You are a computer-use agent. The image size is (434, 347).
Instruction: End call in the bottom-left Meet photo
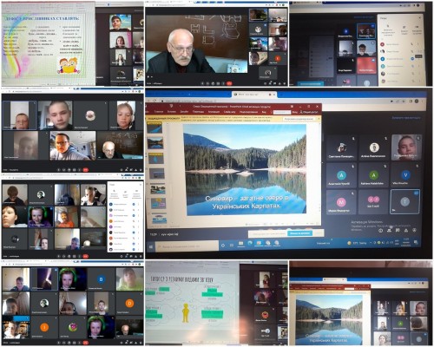[x=86, y=343]
